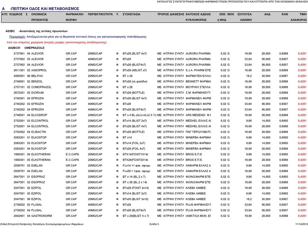Click the ΤΡΟΠΟΣ ΔΙΑΘΕΣΗΣ column header

pyautogui.click(x=171, y=14)
